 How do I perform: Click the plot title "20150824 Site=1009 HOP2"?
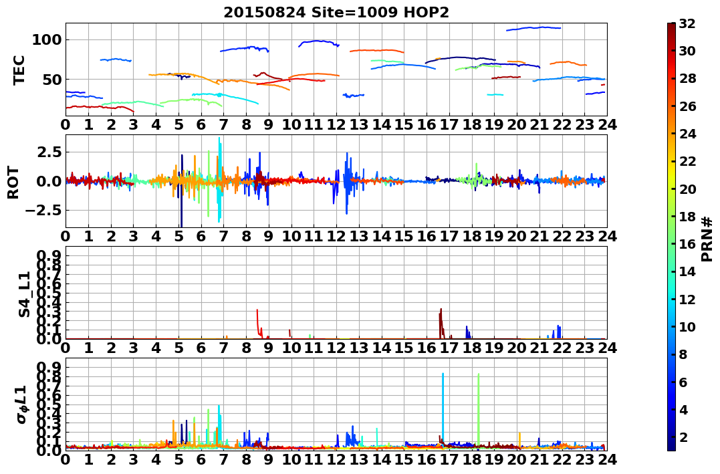coord(336,13)
